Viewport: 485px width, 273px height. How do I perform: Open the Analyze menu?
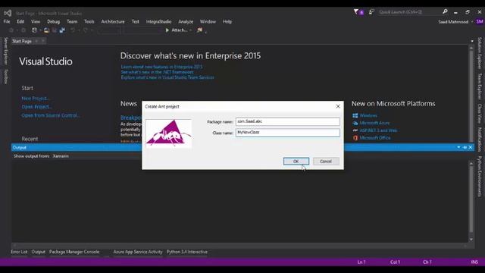click(186, 21)
